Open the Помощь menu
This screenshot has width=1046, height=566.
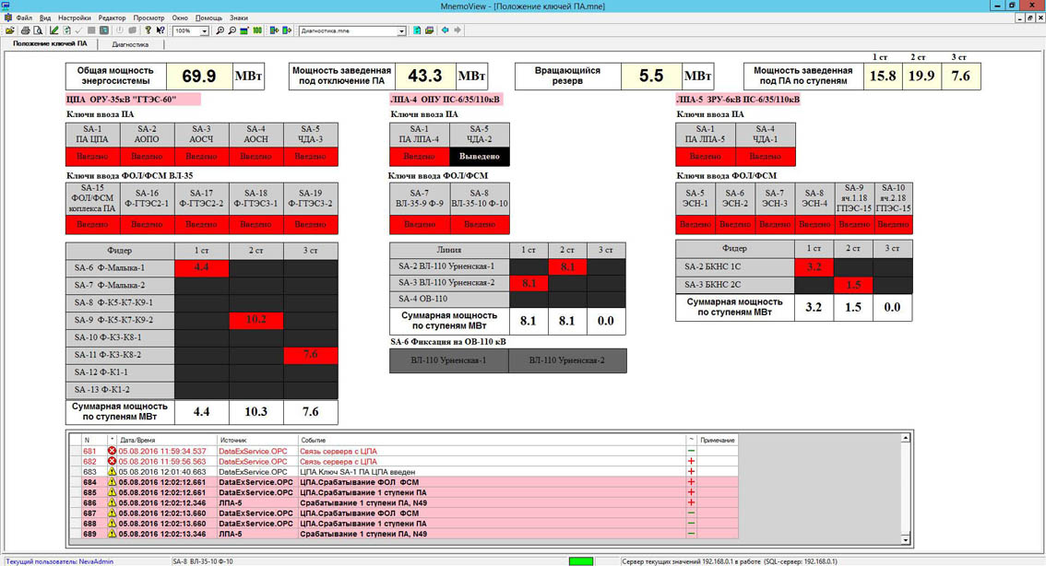[208, 18]
